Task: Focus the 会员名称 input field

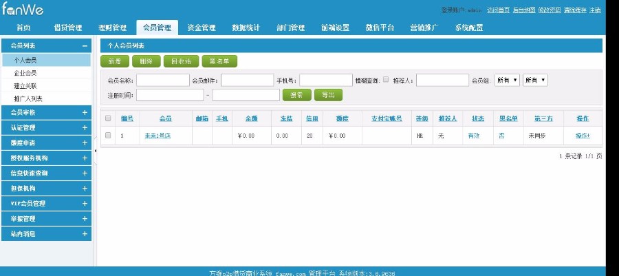Action: pos(163,80)
